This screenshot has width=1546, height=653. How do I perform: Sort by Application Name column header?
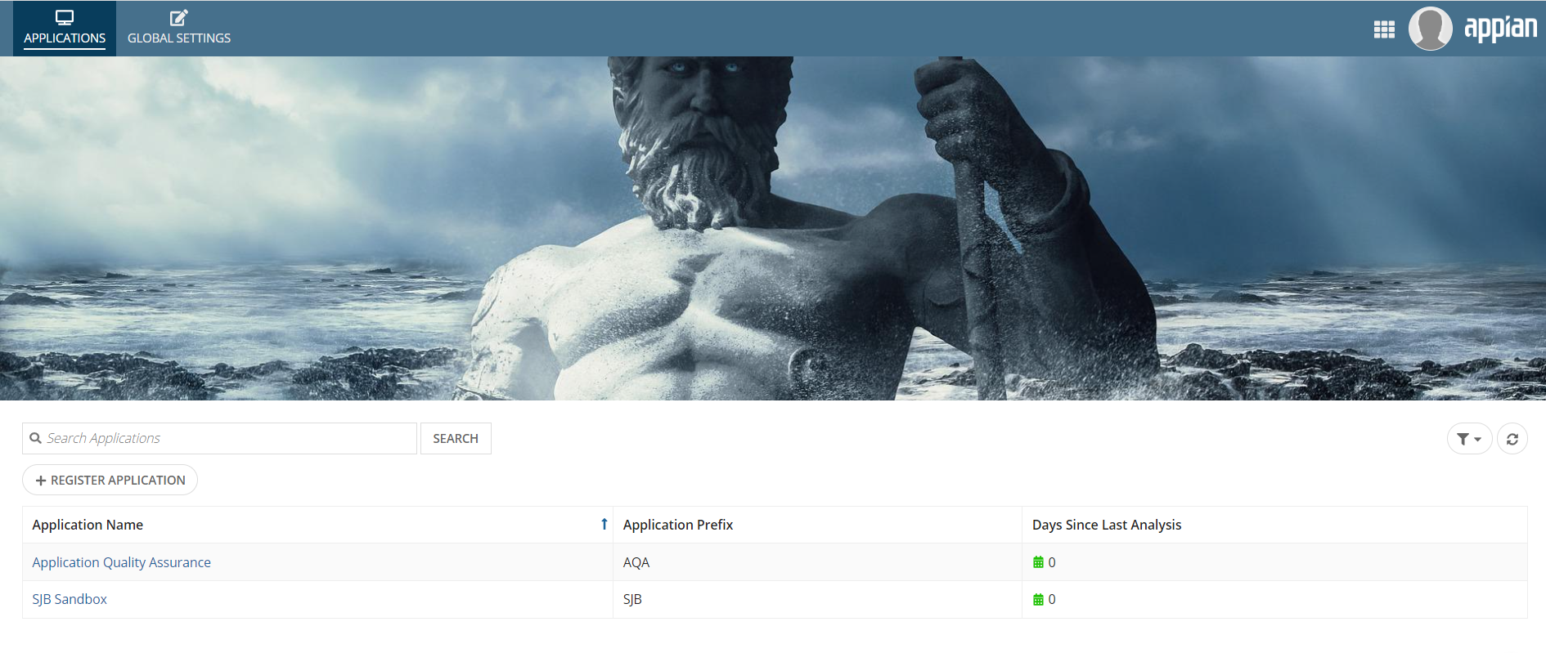click(88, 525)
